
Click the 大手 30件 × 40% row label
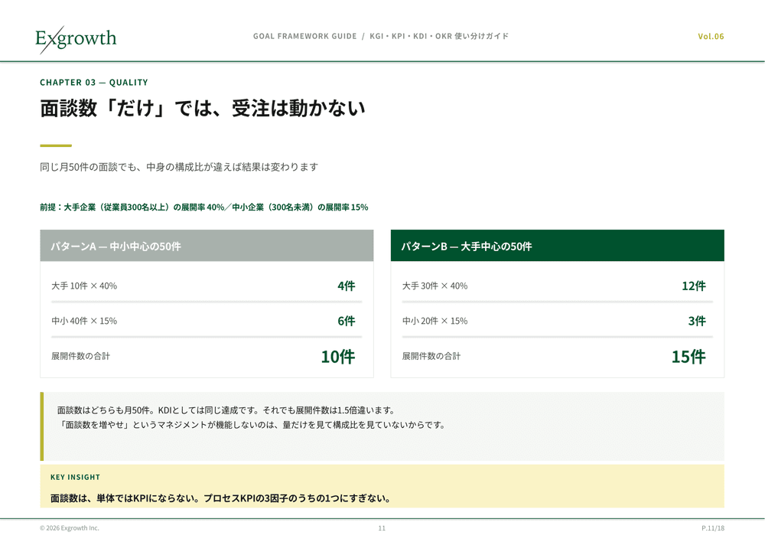point(435,286)
